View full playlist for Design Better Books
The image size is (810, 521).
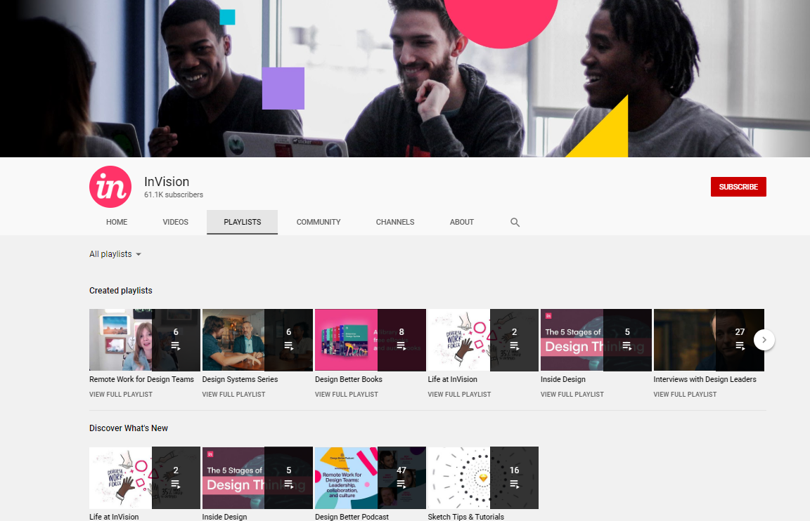[347, 395]
